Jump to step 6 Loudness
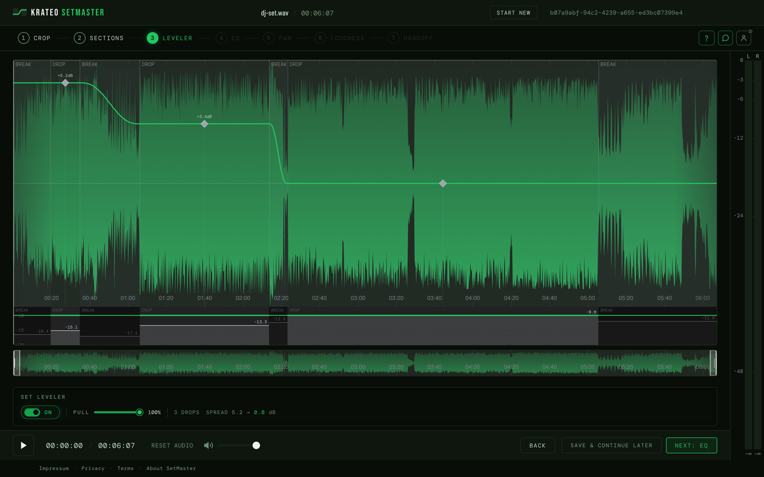This screenshot has height=477, width=764. pyautogui.click(x=340, y=38)
